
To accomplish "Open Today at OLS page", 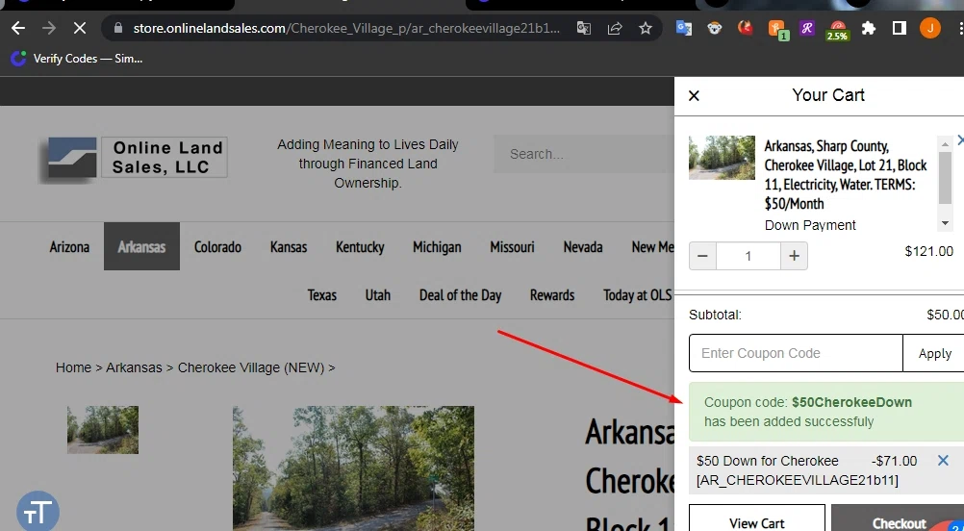I will 638,295.
